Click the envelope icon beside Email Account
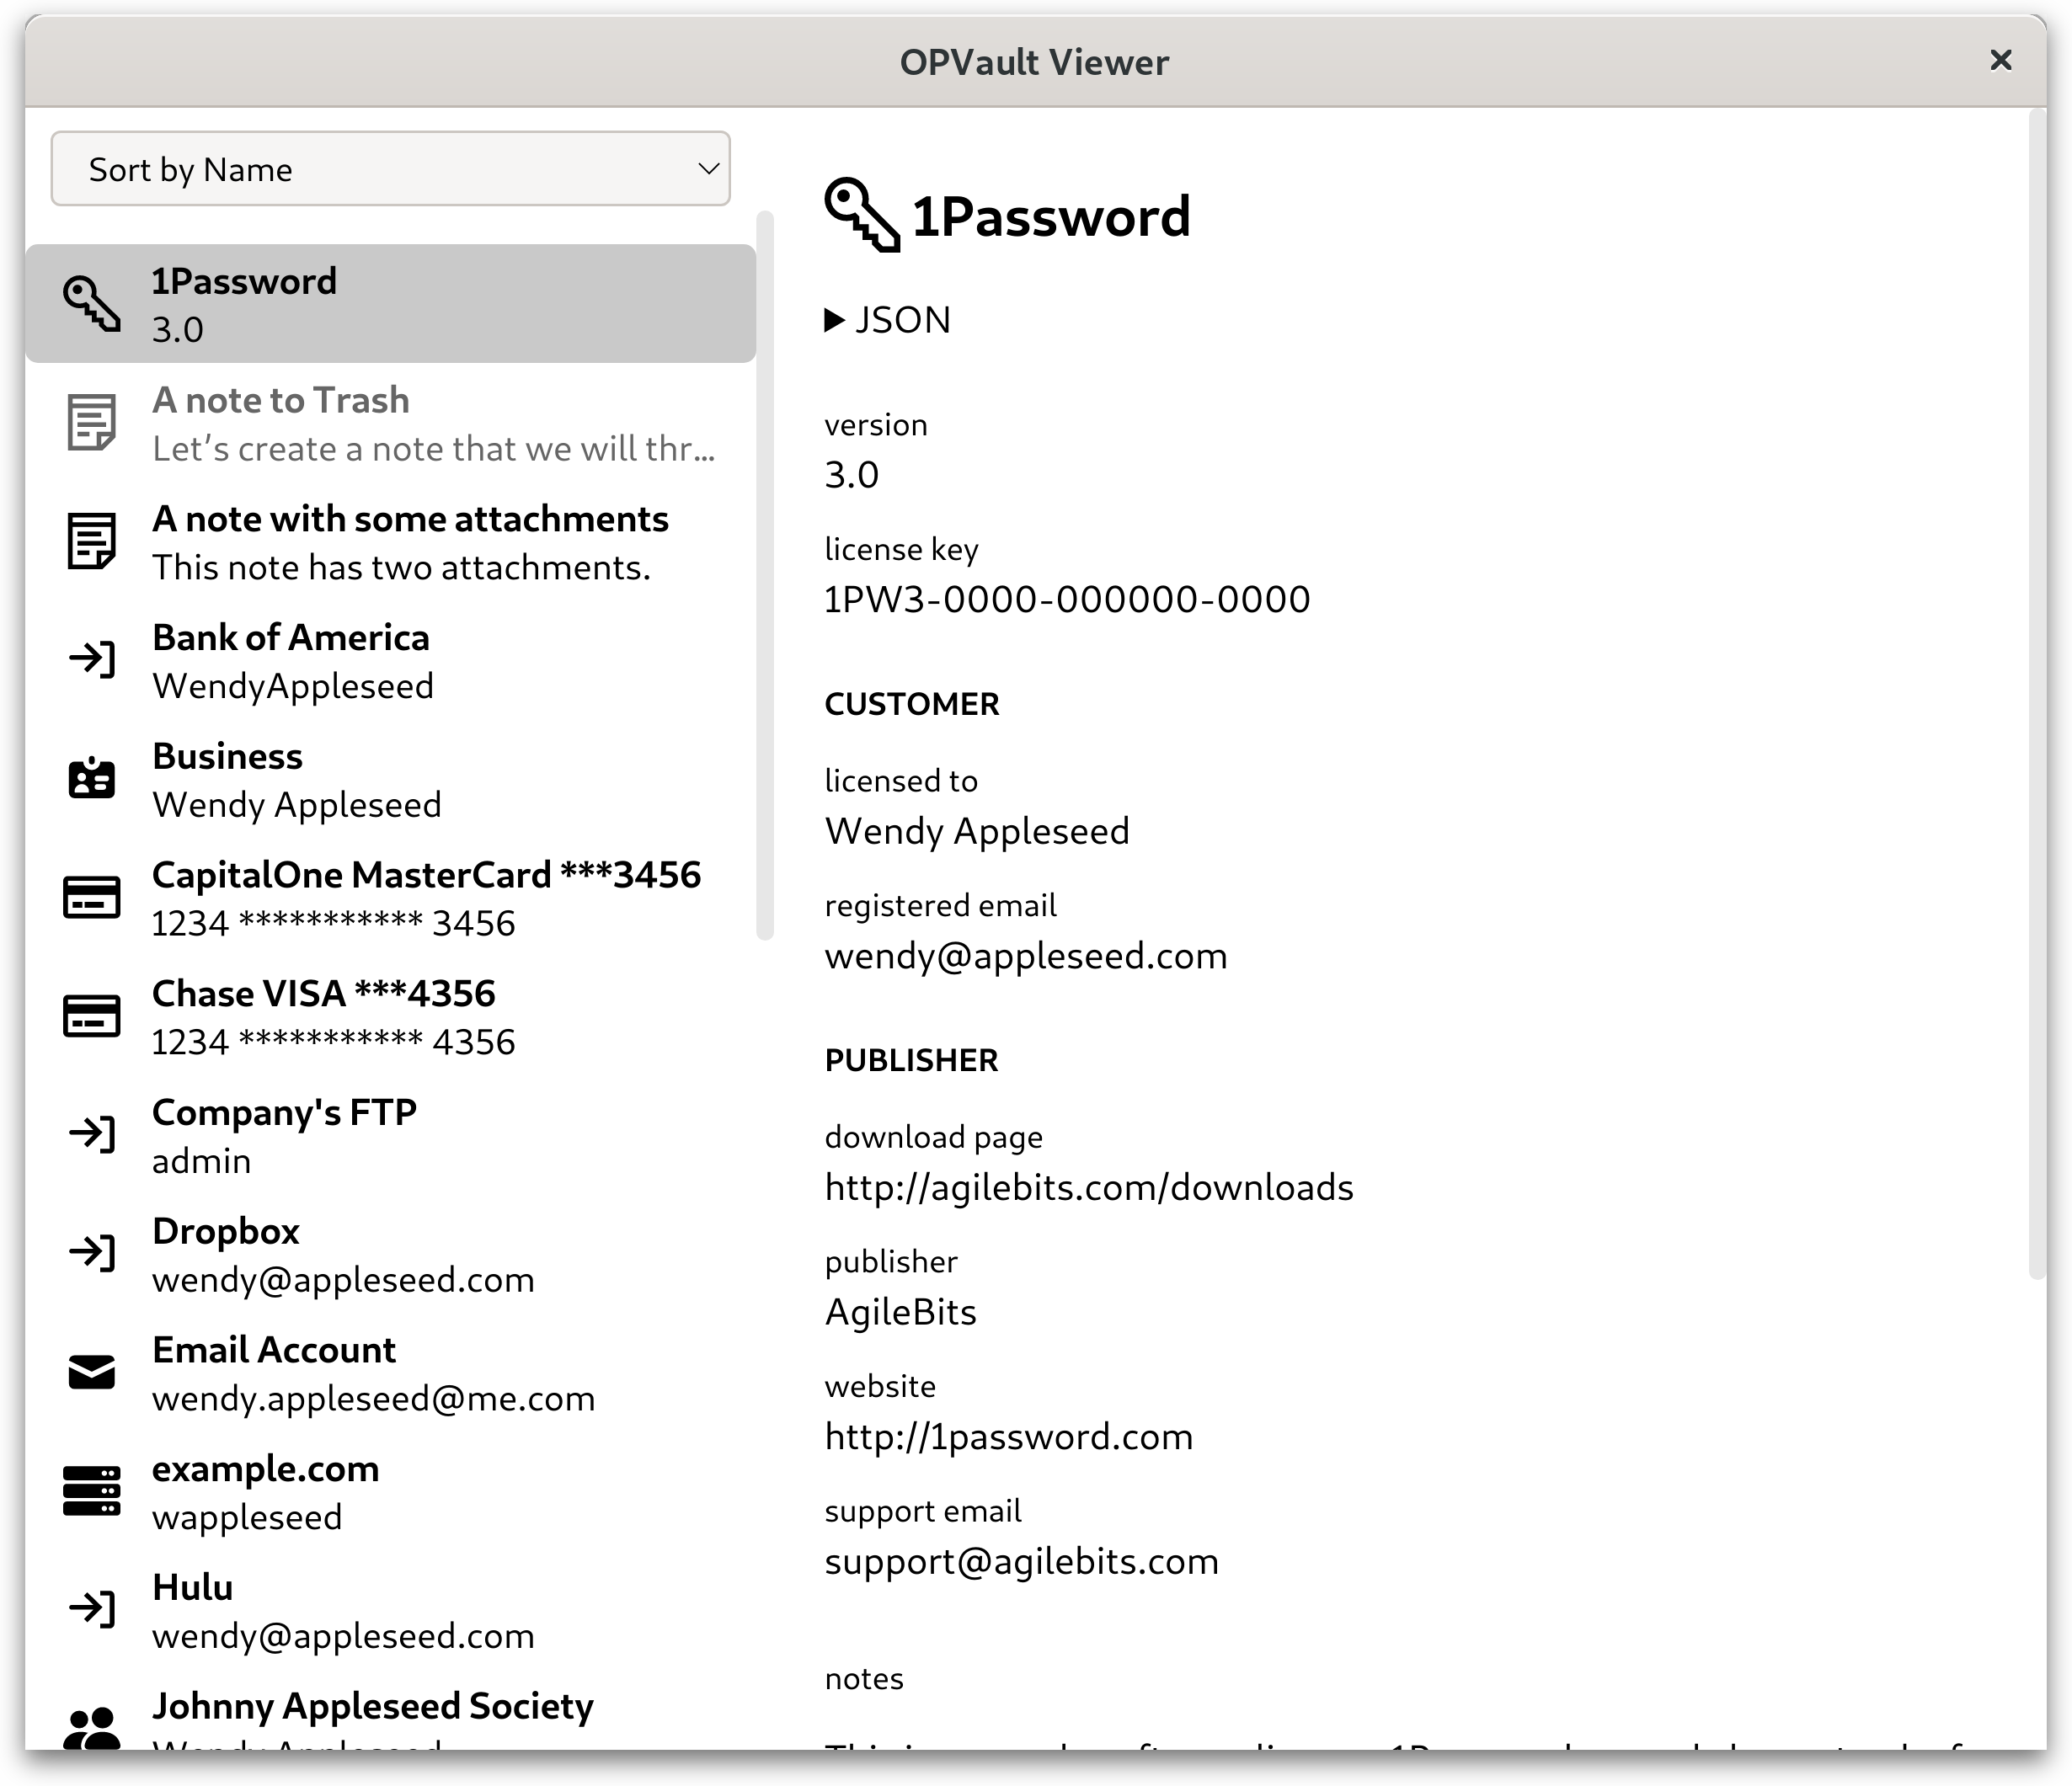Viewport: 2072px width, 1786px height. click(x=92, y=1372)
